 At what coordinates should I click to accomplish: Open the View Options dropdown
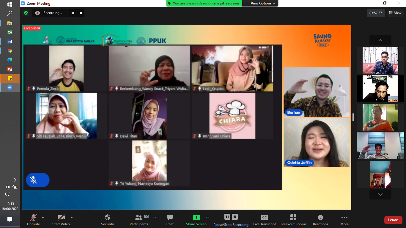pos(263,3)
